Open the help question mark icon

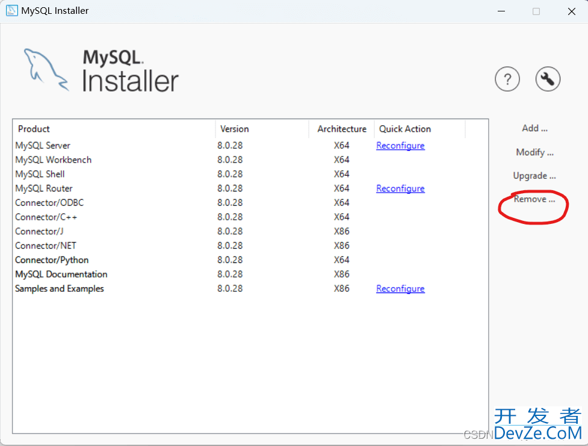coord(507,79)
